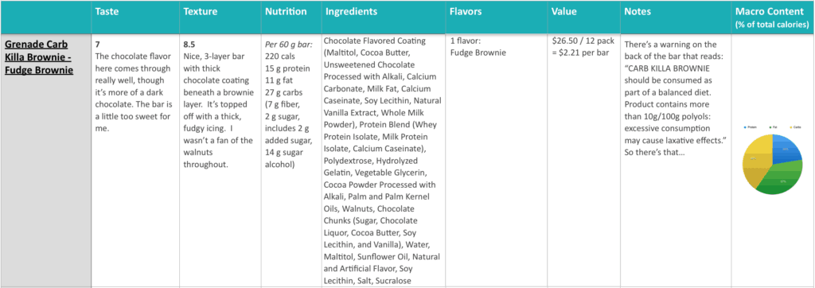
Task: Click the Macro Content column header
Action: [773, 18]
